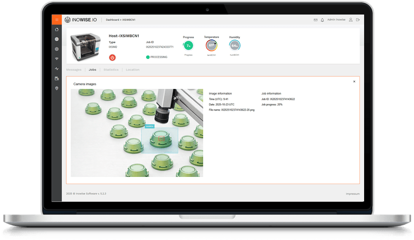
Task: Open the location pin sidebar icon
Action: 57,88
